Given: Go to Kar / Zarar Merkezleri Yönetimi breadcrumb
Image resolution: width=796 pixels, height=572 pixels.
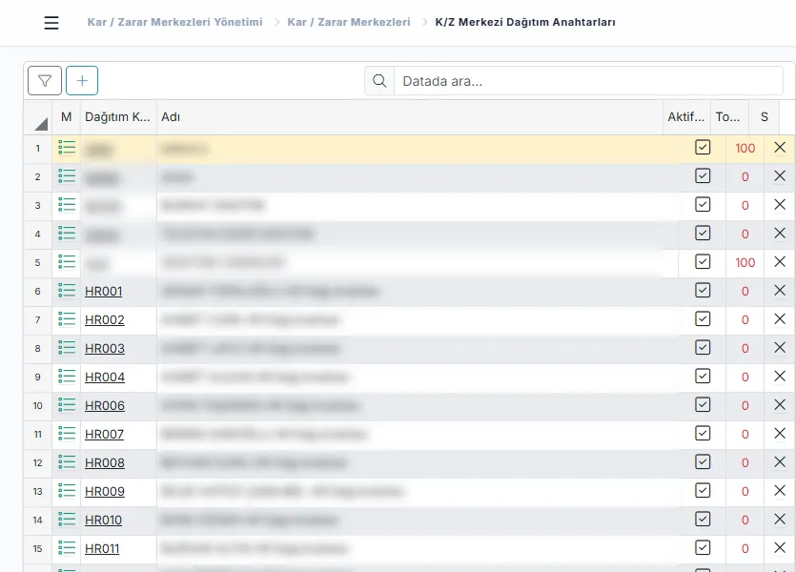Looking at the screenshot, I should point(175,22).
